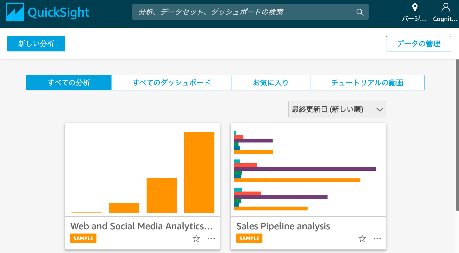Viewport: 459px width, 253px height.
Task: Open データの管理 page
Action: click(418, 43)
